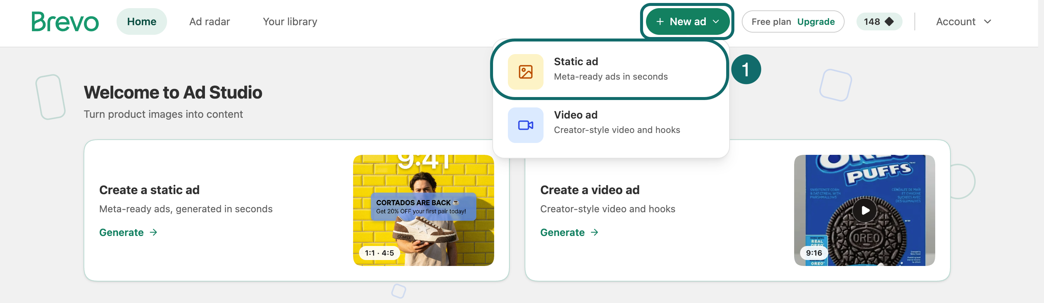Open Your library tab
Screen dimensions: 1044x303
point(290,21)
